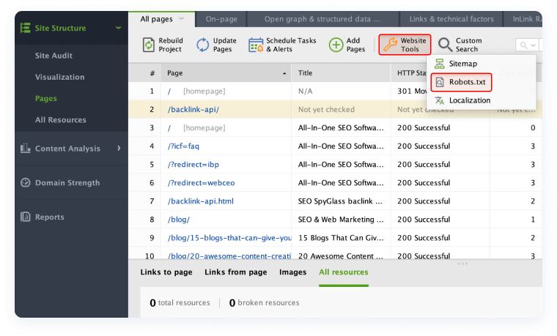This screenshot has width=557, height=336.
Task: Expand the Content Analysis section
Action: click(x=119, y=149)
